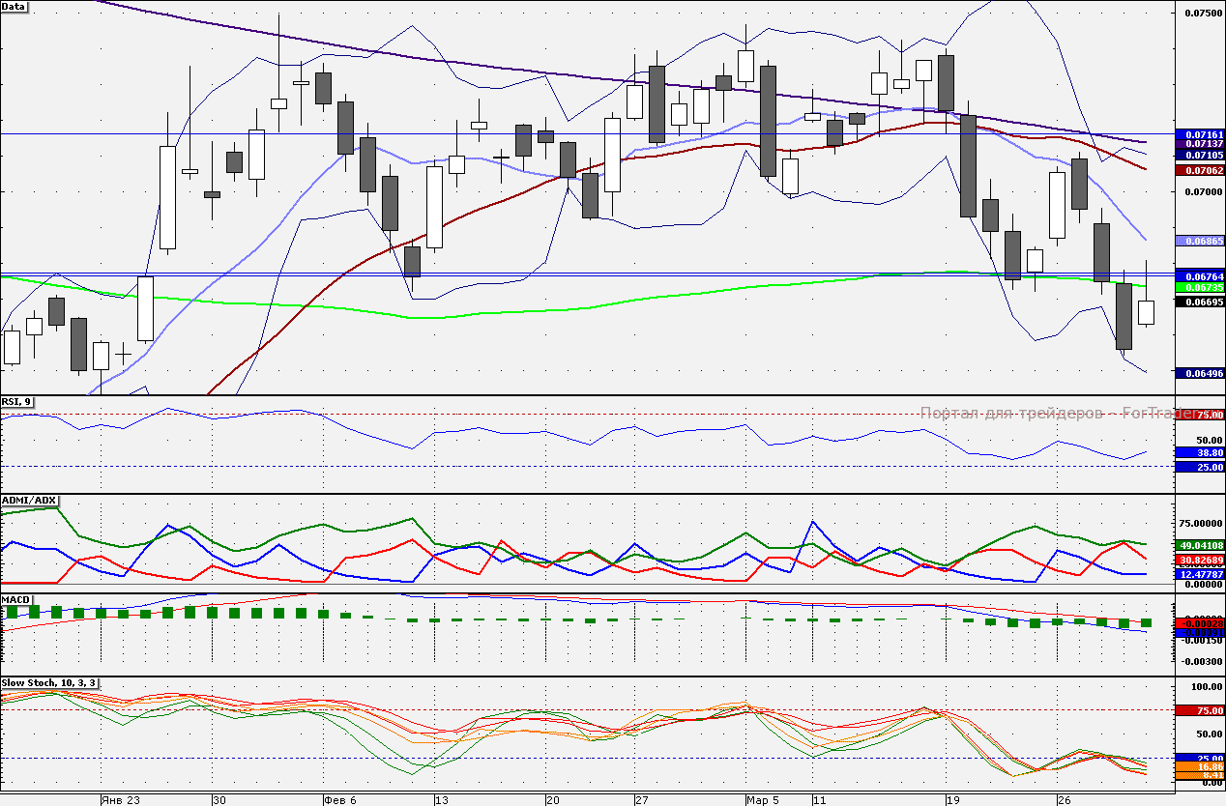
Task: Select the 0.06496 lower band price tag
Action: tap(1198, 373)
